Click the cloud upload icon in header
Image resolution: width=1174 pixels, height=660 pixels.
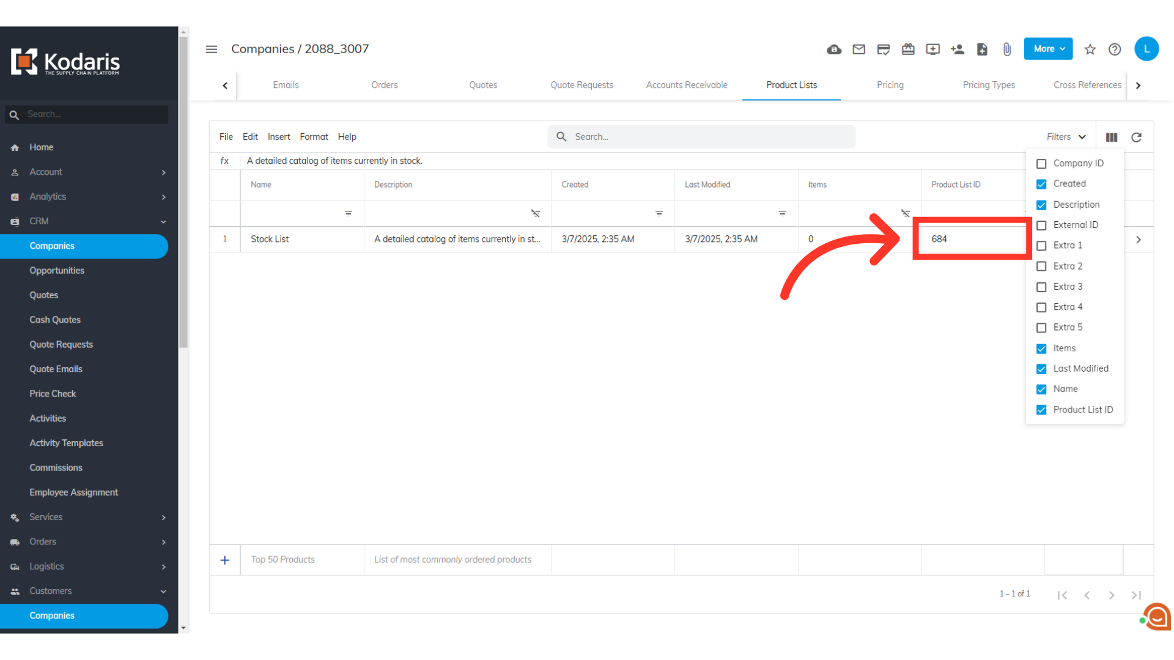click(834, 50)
